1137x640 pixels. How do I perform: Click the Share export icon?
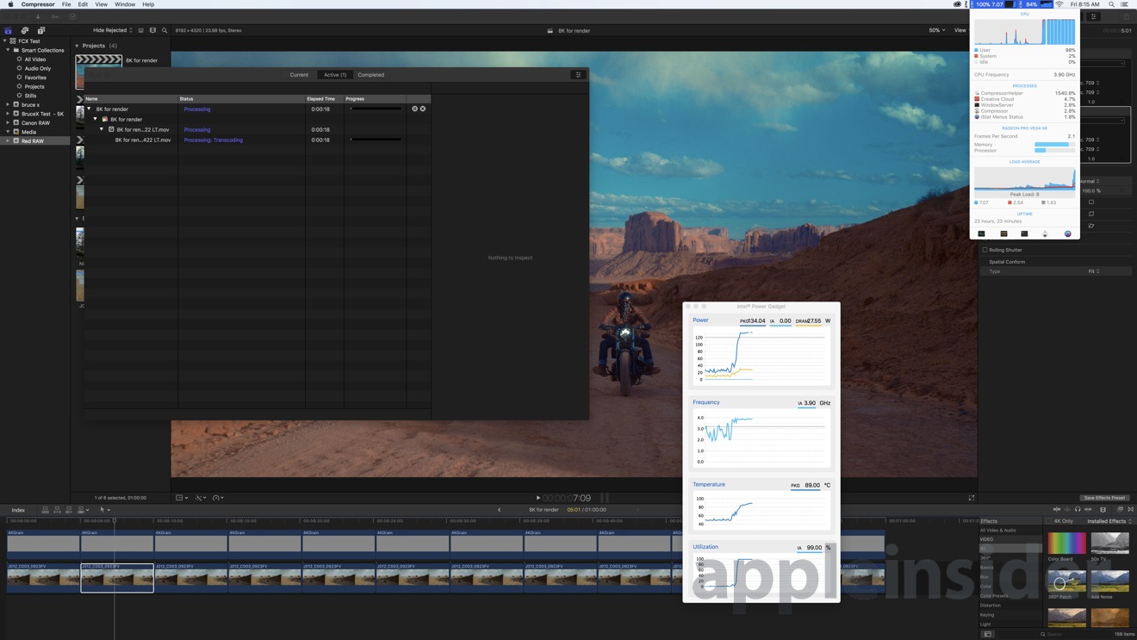[1126, 16]
